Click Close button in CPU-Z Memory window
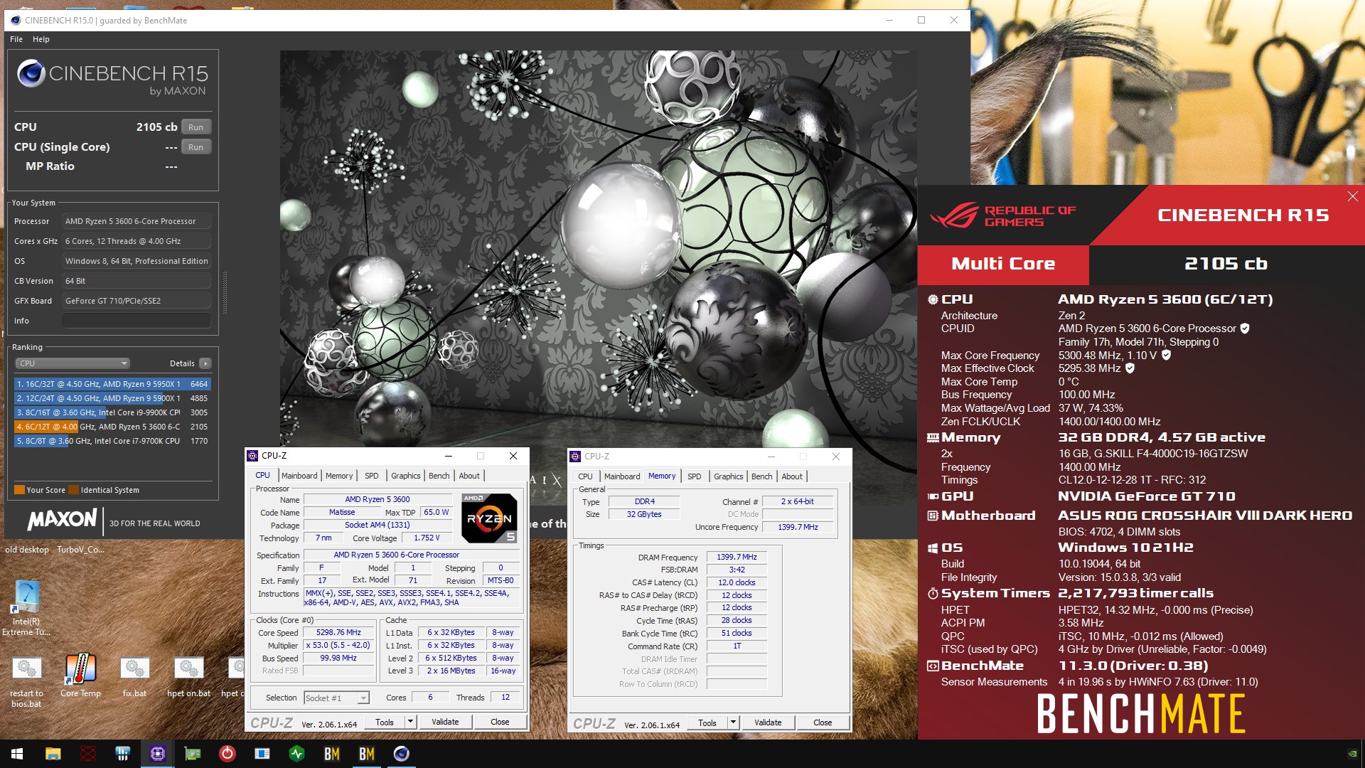 [823, 722]
